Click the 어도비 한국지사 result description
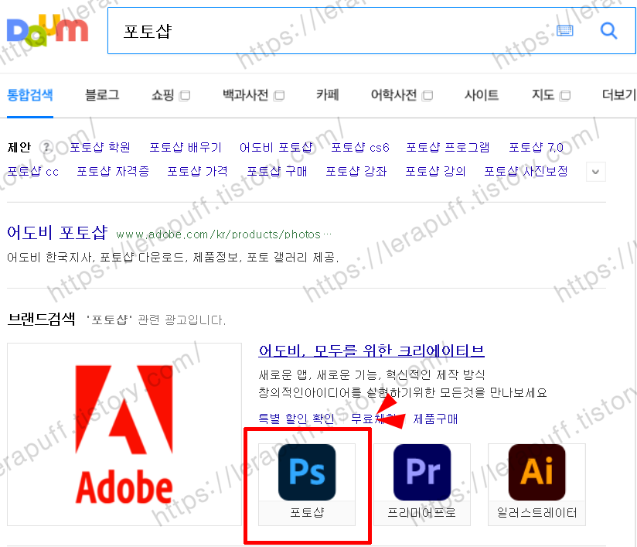The image size is (637, 547). click(x=172, y=257)
